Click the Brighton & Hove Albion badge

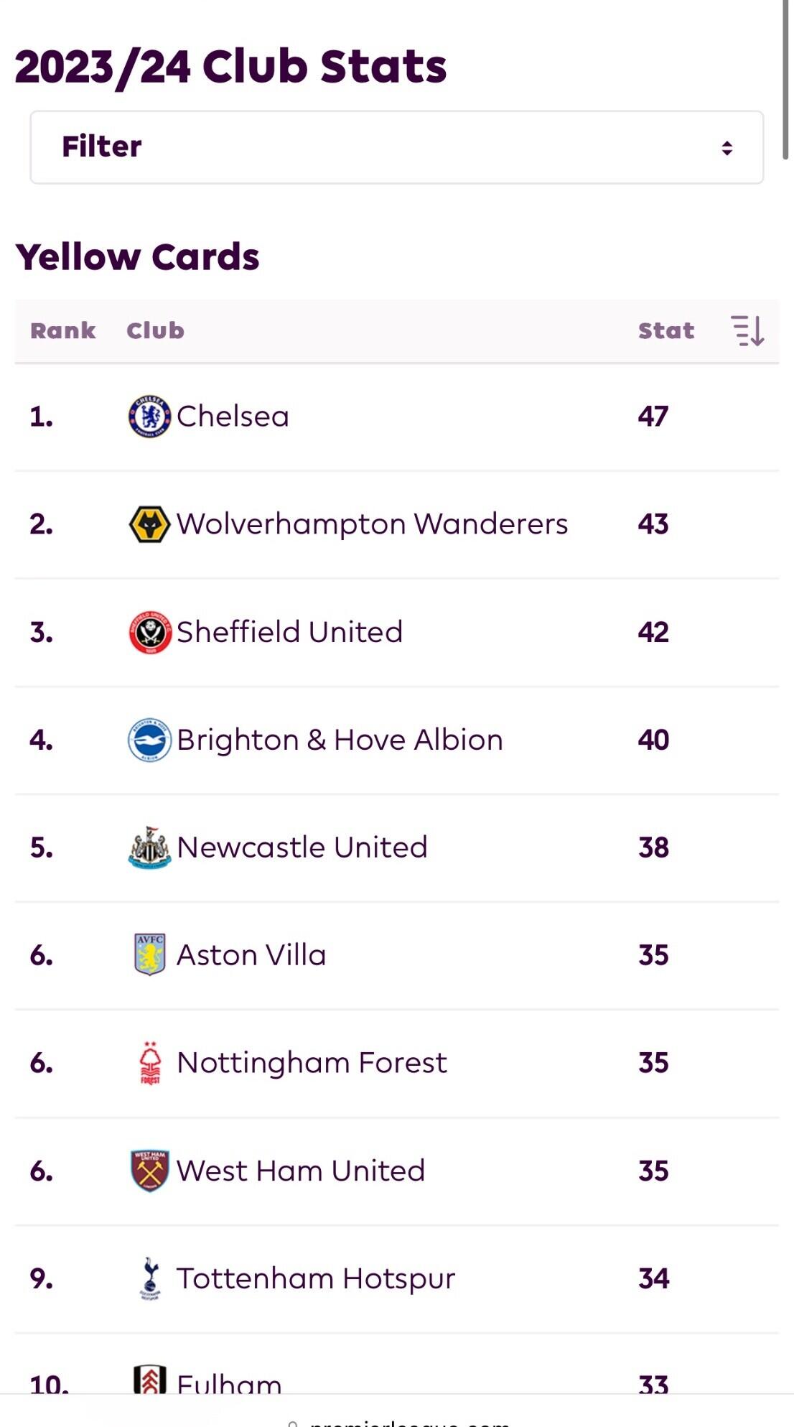149,740
